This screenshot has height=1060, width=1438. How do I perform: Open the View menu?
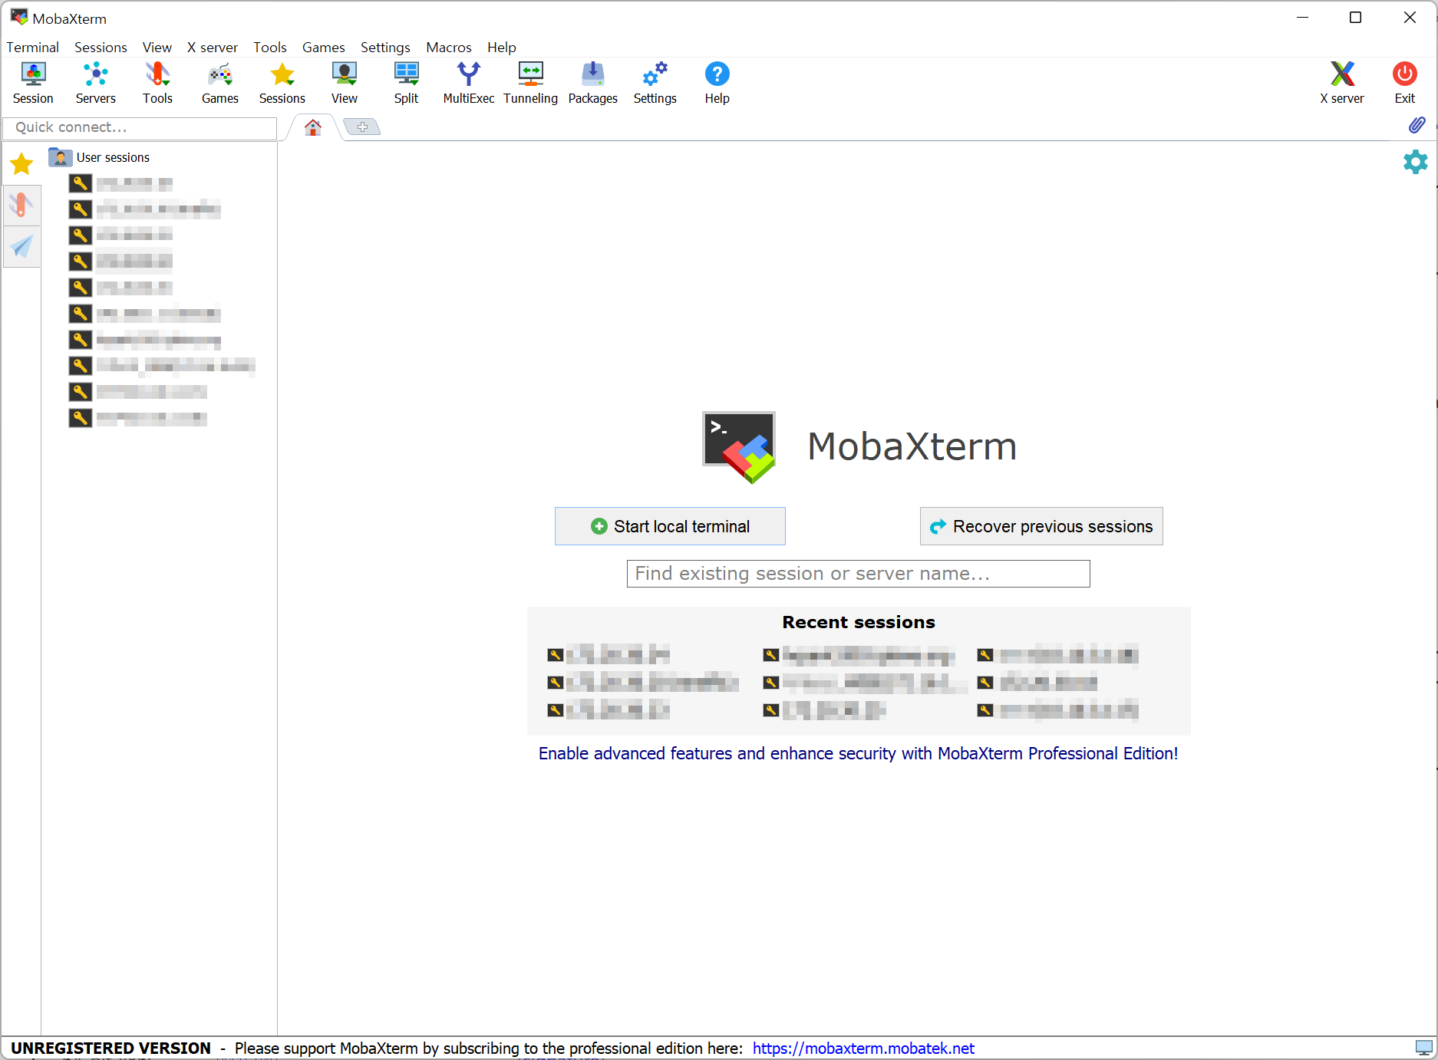click(x=157, y=48)
